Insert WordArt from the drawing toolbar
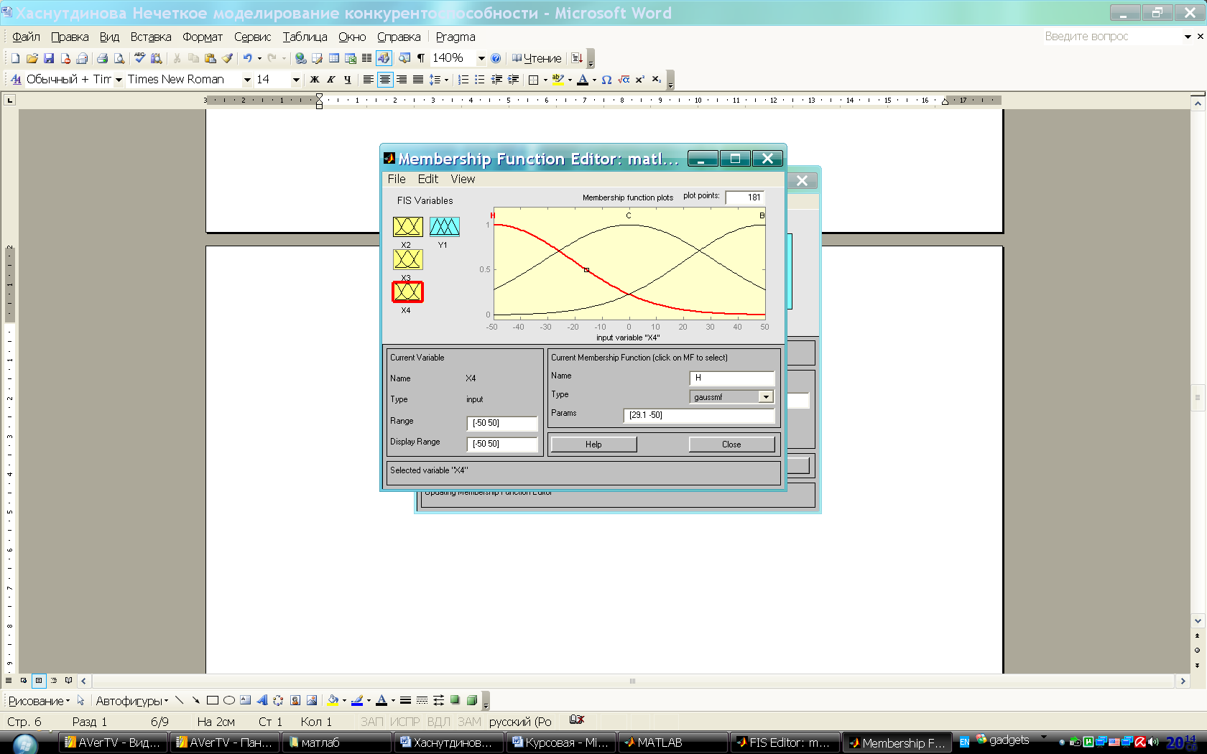 (x=262, y=700)
